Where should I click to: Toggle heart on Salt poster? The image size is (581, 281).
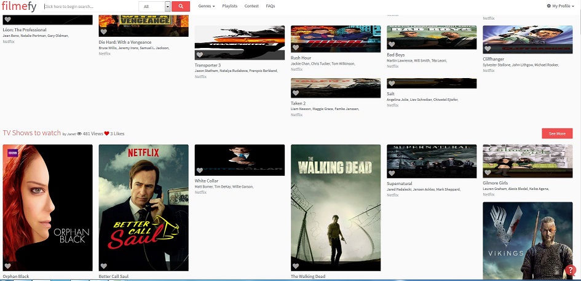[392, 84]
